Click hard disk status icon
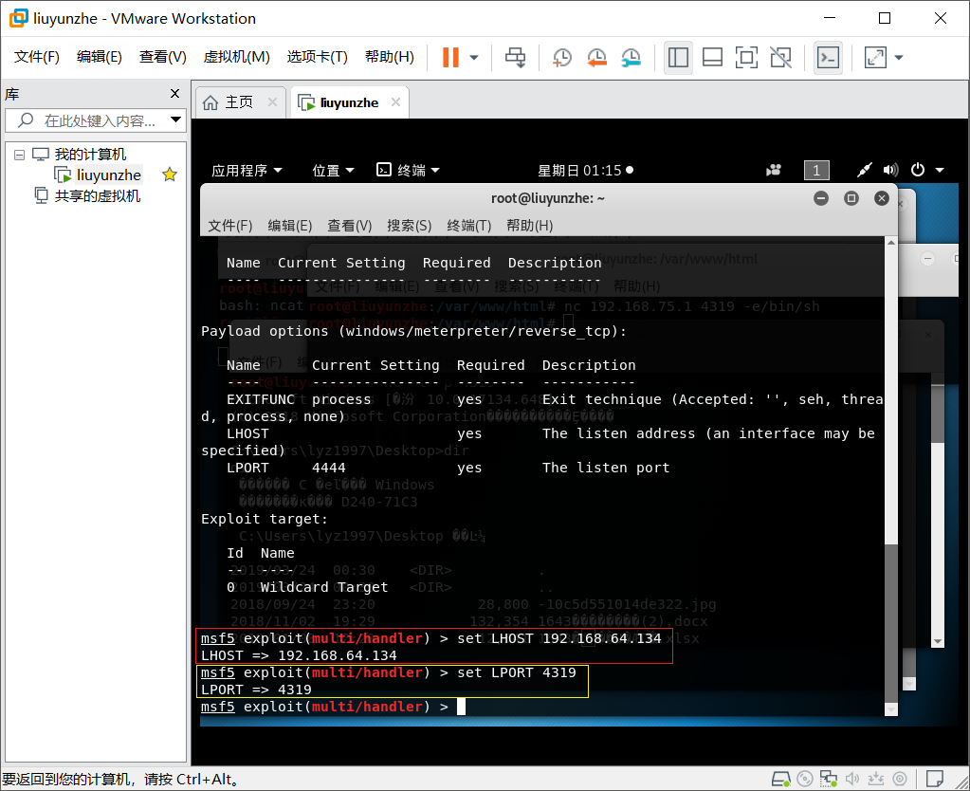 781,779
